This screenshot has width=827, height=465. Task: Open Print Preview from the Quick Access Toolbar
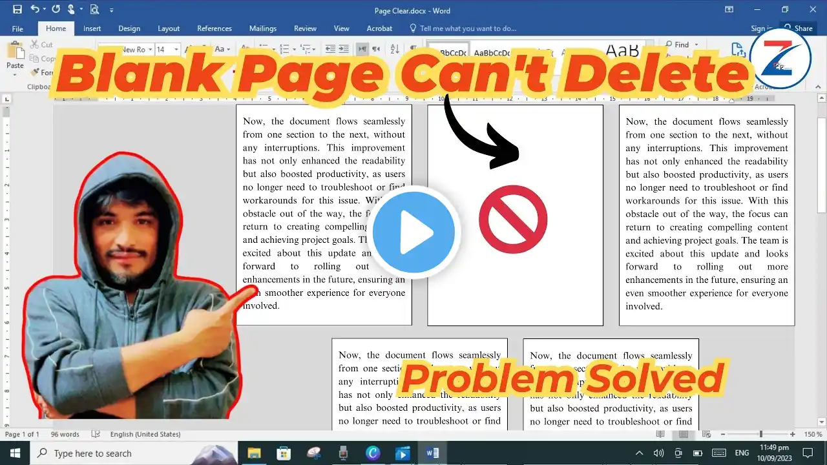pos(94,10)
